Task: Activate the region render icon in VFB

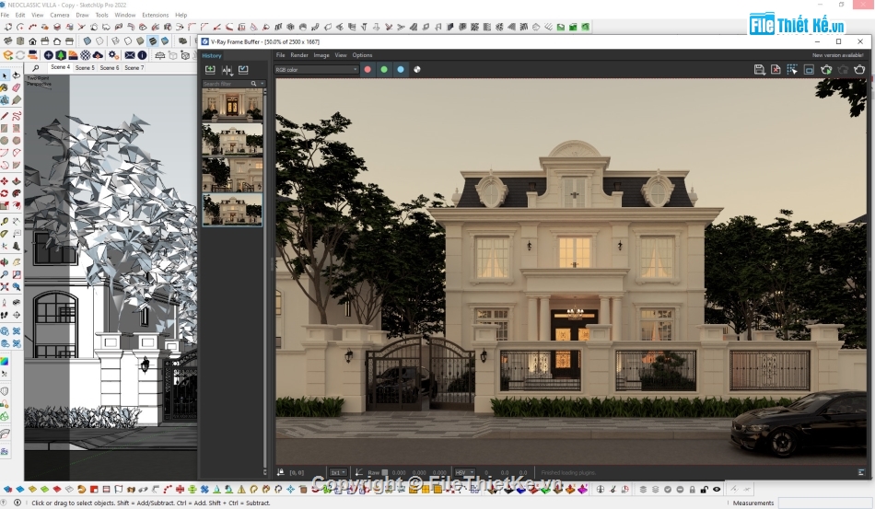Action: coord(792,70)
